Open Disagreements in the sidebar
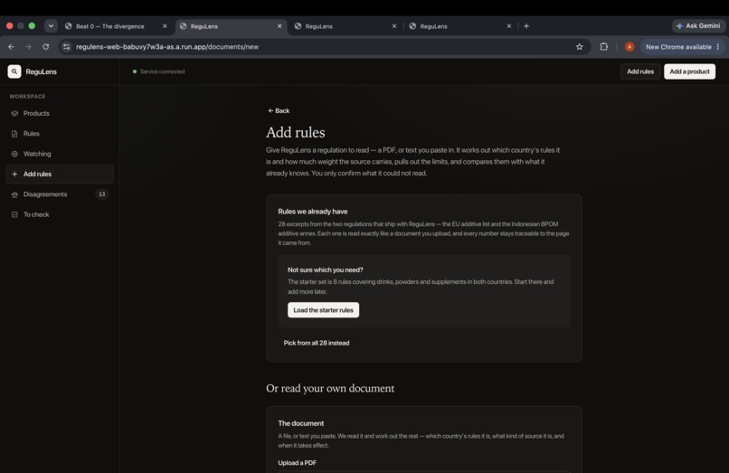729x473 pixels. tap(60, 194)
